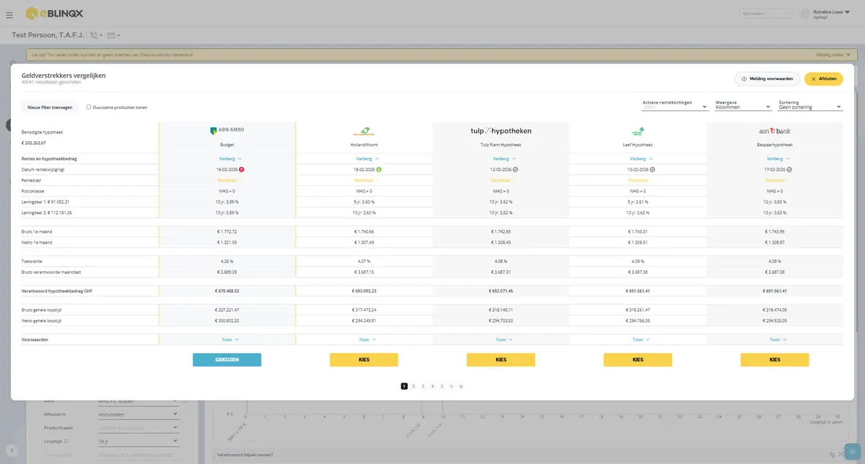865x464 pixels.
Task: Go to results page 4
Action: point(432,386)
